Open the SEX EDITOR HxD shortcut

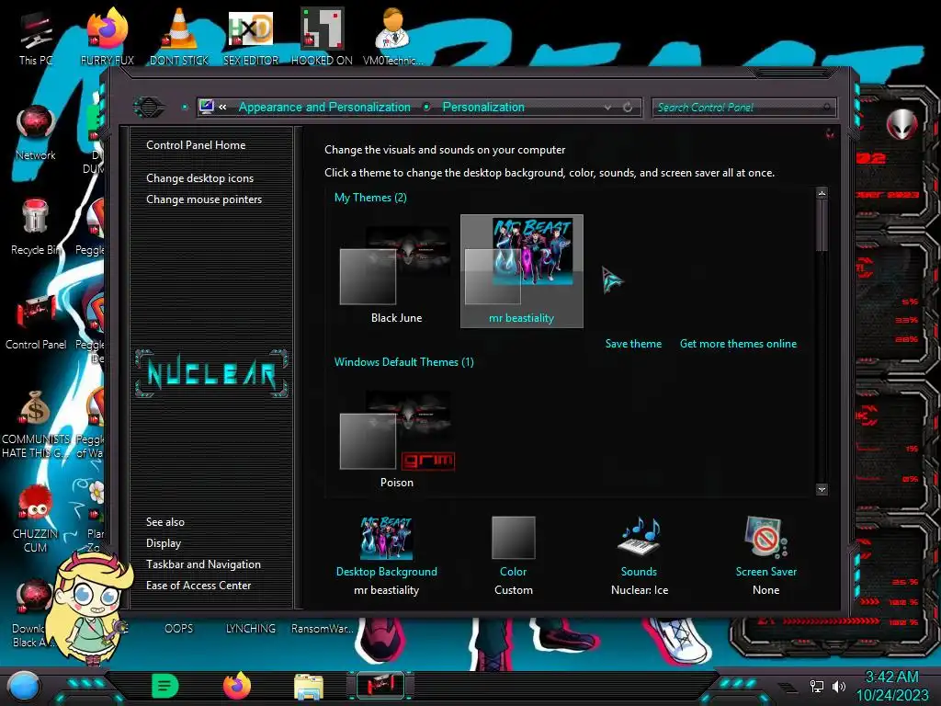point(251,37)
